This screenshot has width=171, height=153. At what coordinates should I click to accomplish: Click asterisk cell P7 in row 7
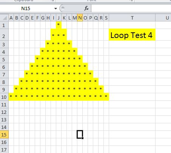pyautogui.click(x=90, y=74)
